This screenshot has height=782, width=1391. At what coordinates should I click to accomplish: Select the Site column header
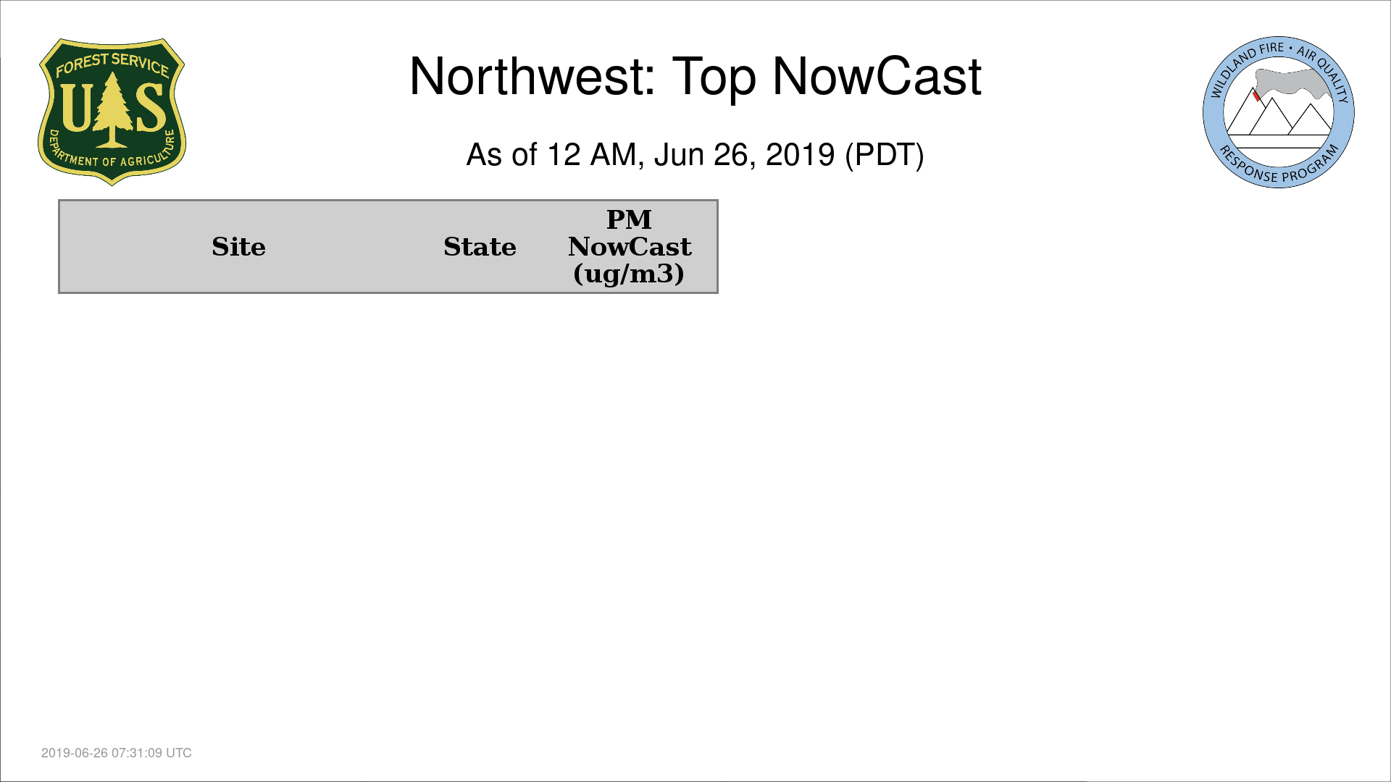click(238, 247)
